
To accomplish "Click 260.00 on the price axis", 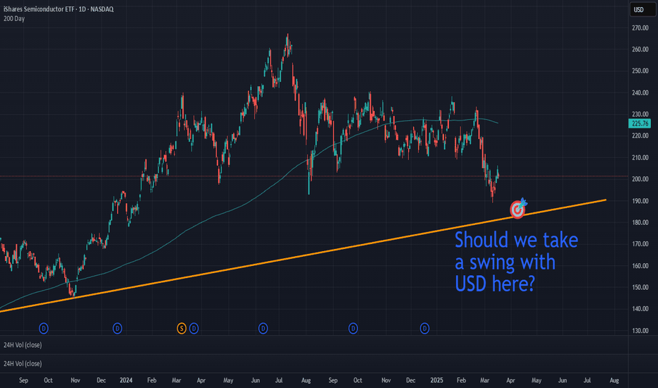I will [x=640, y=49].
